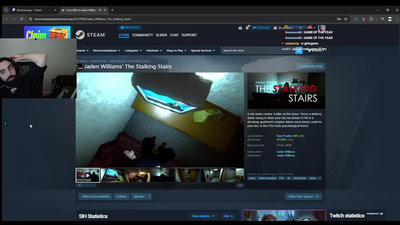Reload the page in Chrome
Image resolution: width=400 pixels, height=225 pixels.
point(22,19)
